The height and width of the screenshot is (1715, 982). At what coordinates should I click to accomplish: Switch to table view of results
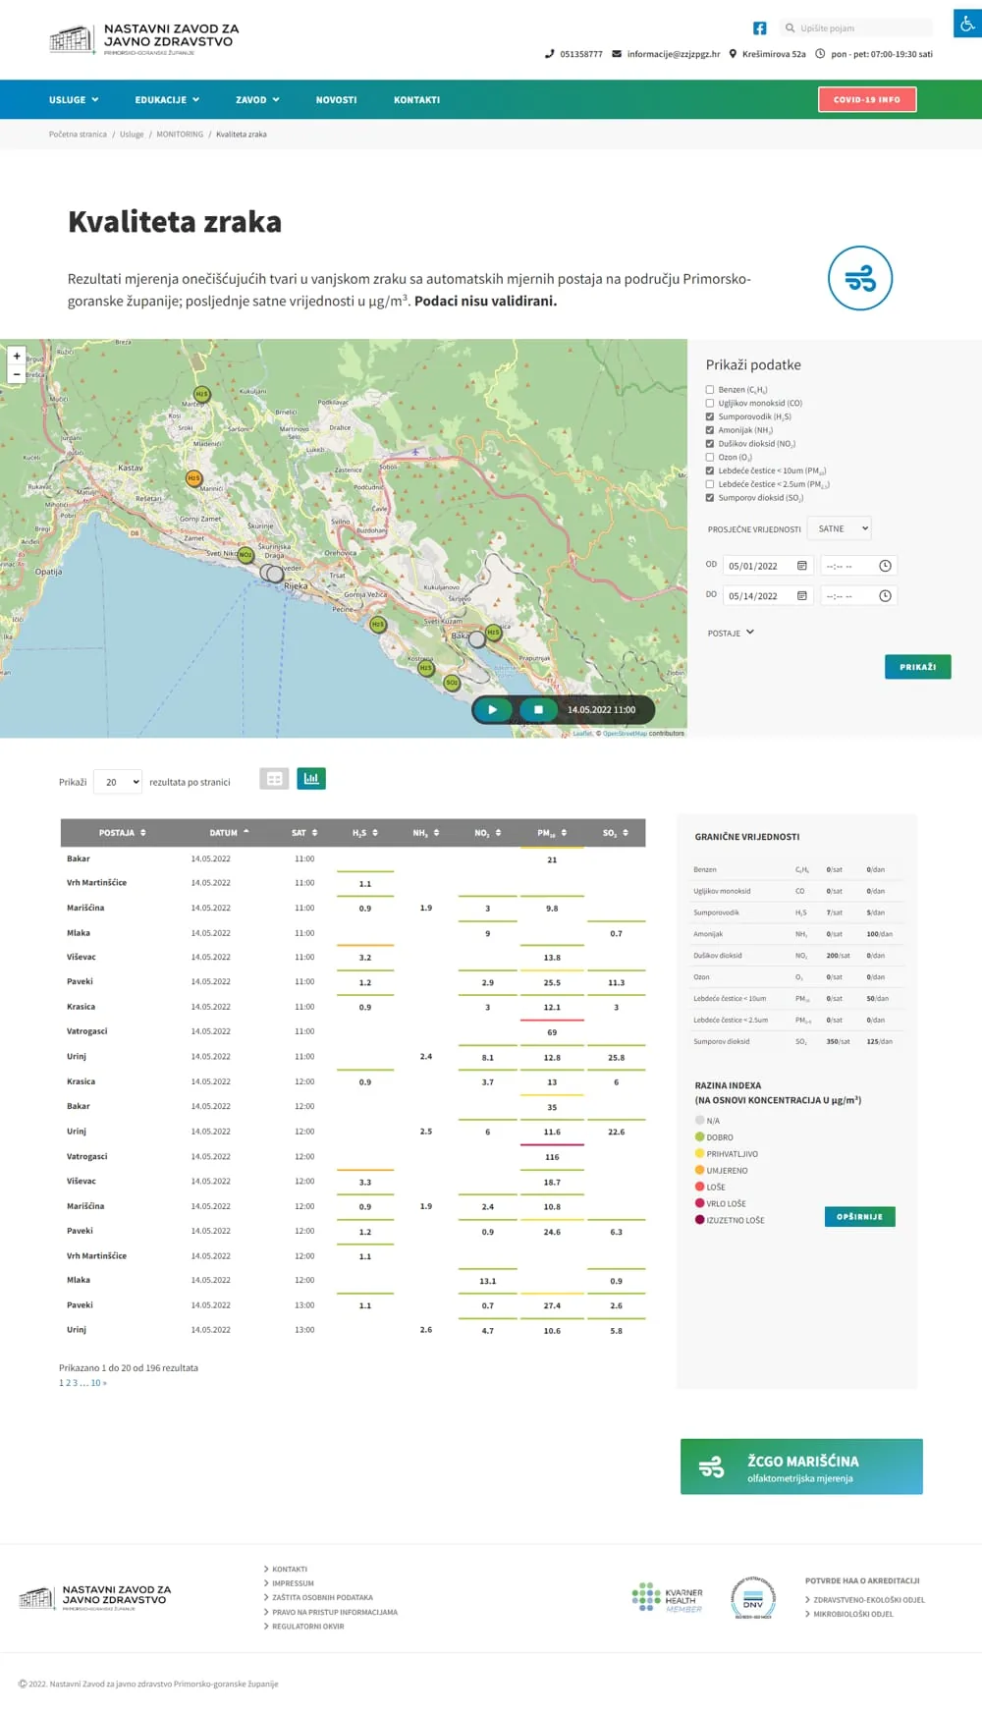tap(274, 779)
